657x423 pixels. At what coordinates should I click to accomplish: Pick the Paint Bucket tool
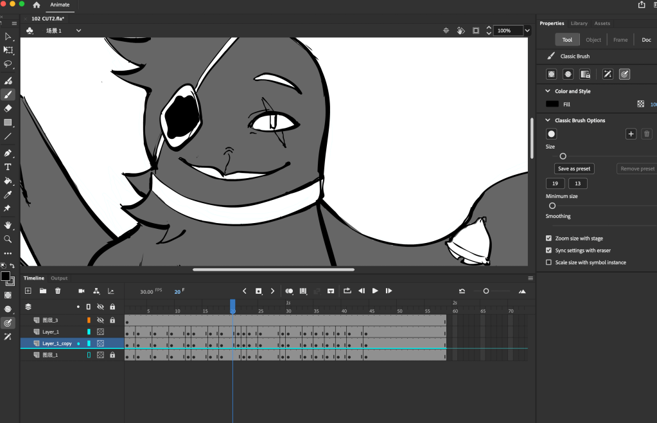(8, 181)
